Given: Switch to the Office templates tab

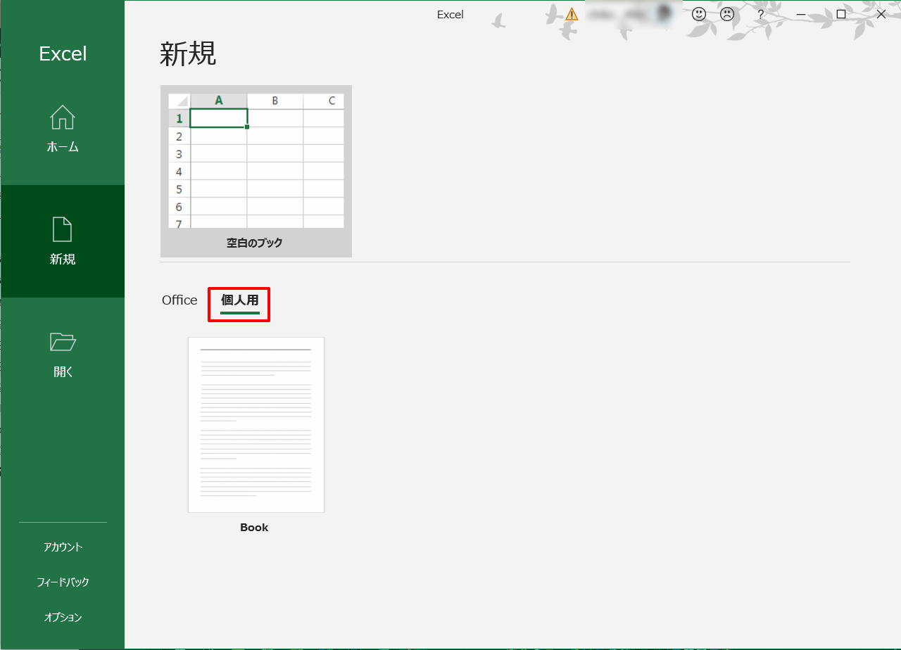Looking at the screenshot, I should [179, 300].
